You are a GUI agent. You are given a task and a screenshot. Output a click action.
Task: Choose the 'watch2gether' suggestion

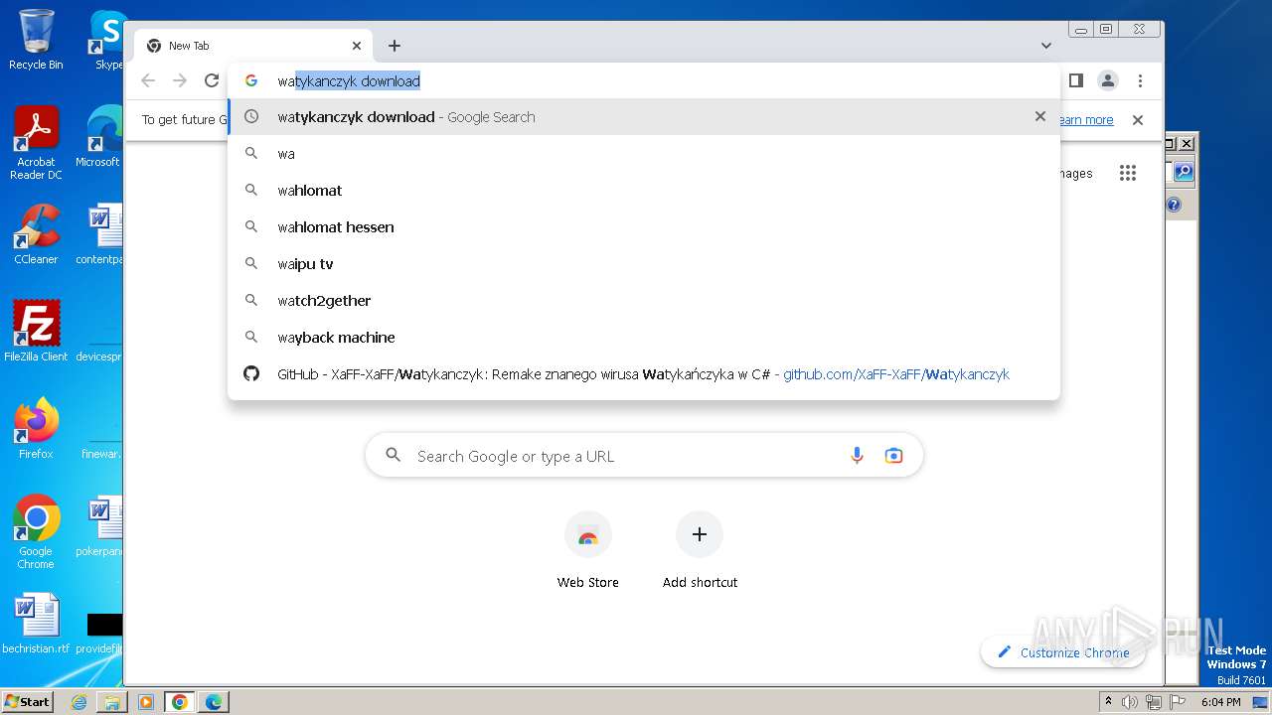coord(644,300)
